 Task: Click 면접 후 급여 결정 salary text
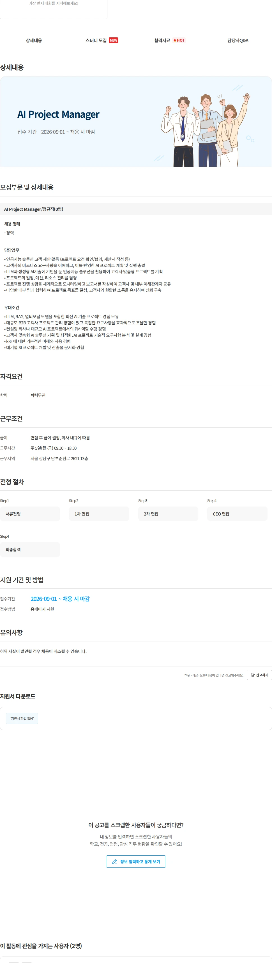point(60,438)
